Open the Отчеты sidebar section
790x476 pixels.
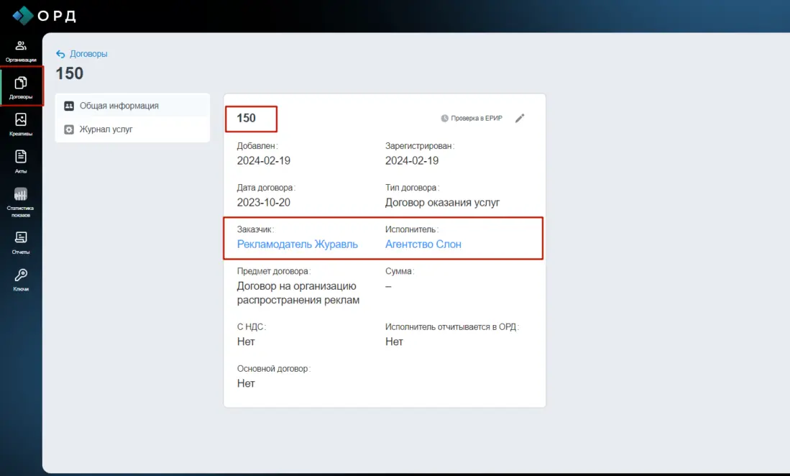pos(21,243)
